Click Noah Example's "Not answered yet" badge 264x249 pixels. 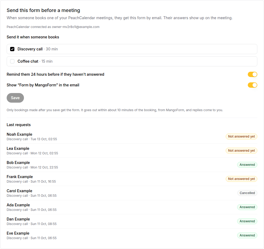coord(241,136)
